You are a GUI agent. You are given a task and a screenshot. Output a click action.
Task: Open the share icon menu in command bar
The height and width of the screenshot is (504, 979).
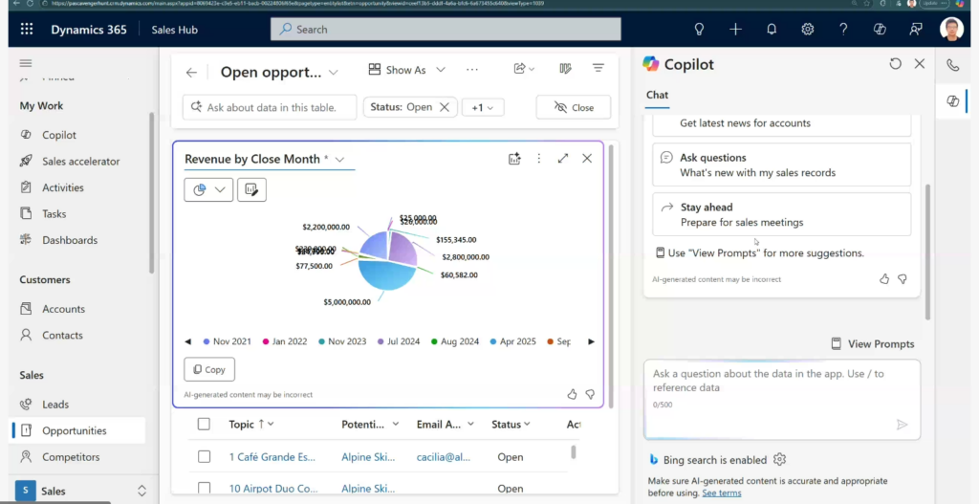pyautogui.click(x=524, y=69)
